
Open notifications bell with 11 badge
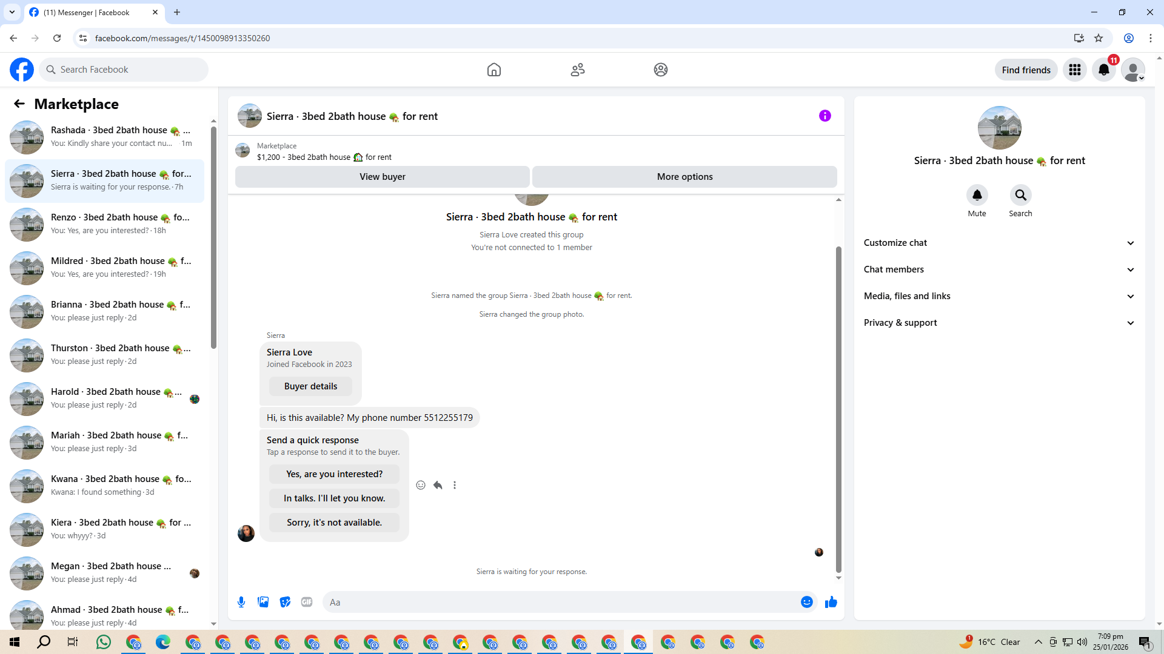pos(1104,70)
